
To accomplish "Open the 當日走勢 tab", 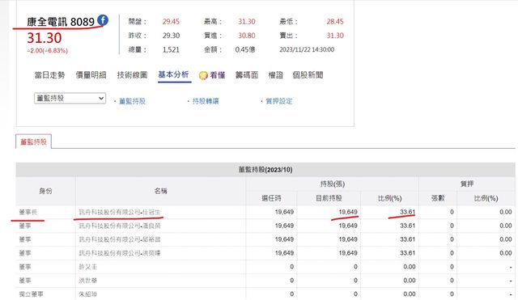I will [50, 75].
